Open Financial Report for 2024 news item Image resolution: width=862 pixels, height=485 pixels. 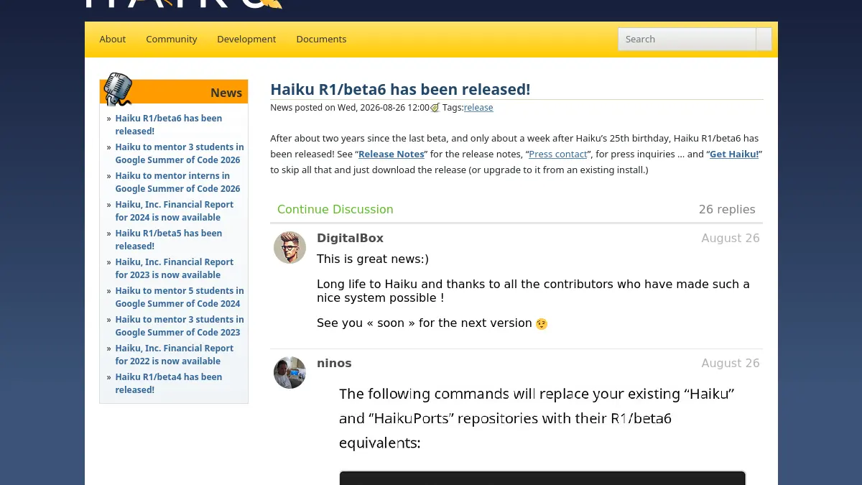(x=175, y=211)
